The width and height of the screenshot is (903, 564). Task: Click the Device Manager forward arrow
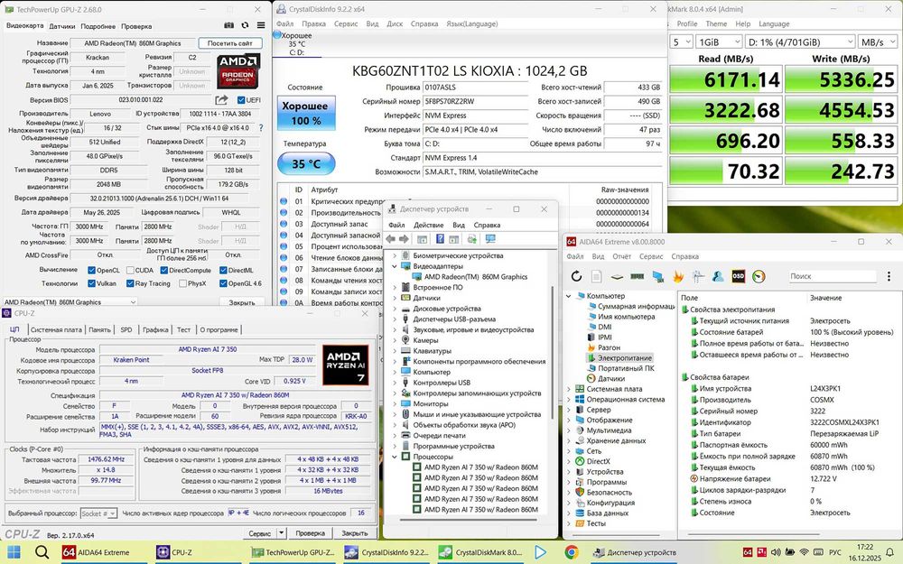[404, 239]
